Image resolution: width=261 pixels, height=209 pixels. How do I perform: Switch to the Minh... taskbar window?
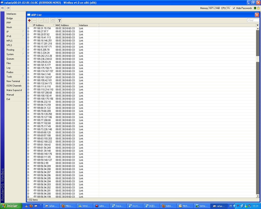184,206
